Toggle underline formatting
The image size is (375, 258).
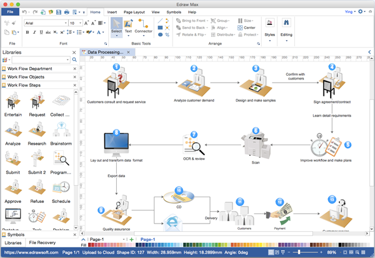pos(41,33)
